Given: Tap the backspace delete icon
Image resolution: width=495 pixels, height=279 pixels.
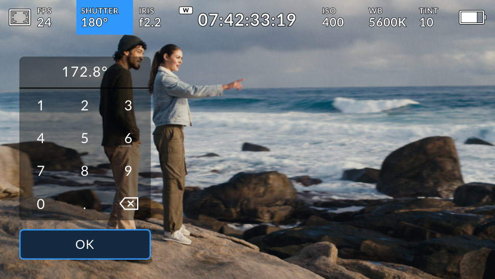Looking at the screenshot, I should click(129, 204).
